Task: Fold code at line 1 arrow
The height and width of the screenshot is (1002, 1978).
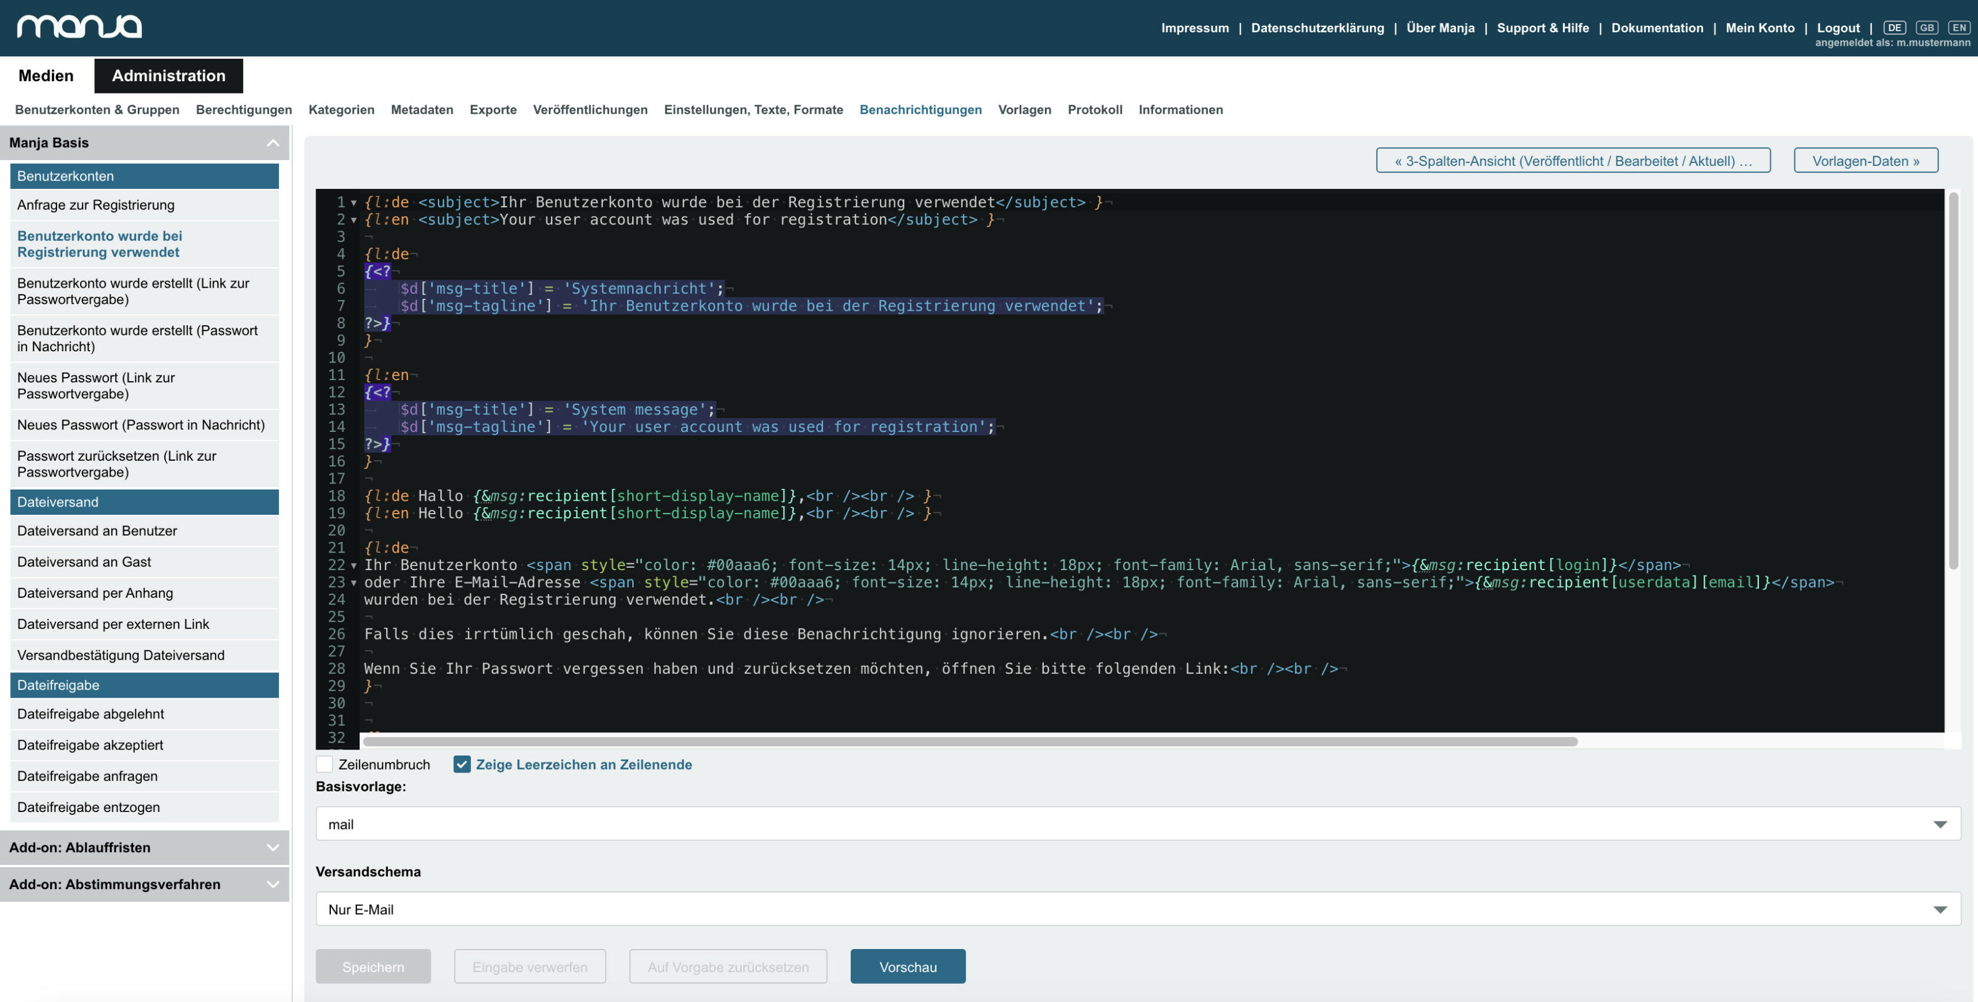Action: click(x=354, y=202)
